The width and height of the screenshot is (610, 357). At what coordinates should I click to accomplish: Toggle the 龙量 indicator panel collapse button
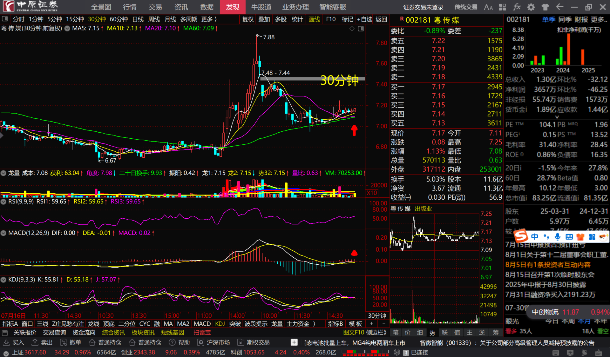3,173
